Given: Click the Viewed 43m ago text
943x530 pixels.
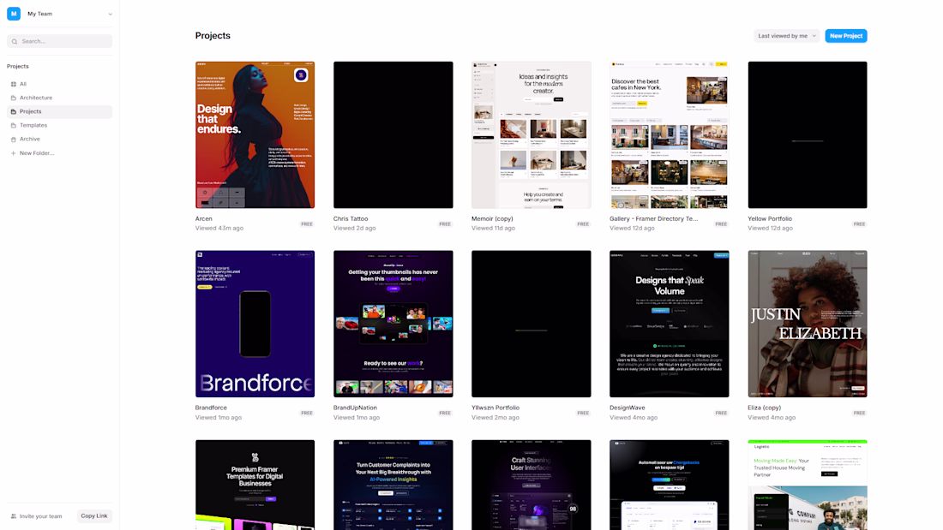Looking at the screenshot, I should pos(219,229).
